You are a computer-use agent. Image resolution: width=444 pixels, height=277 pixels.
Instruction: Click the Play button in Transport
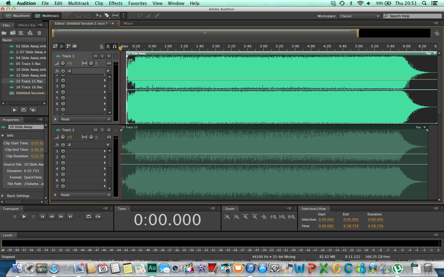pyautogui.click(x=24, y=217)
